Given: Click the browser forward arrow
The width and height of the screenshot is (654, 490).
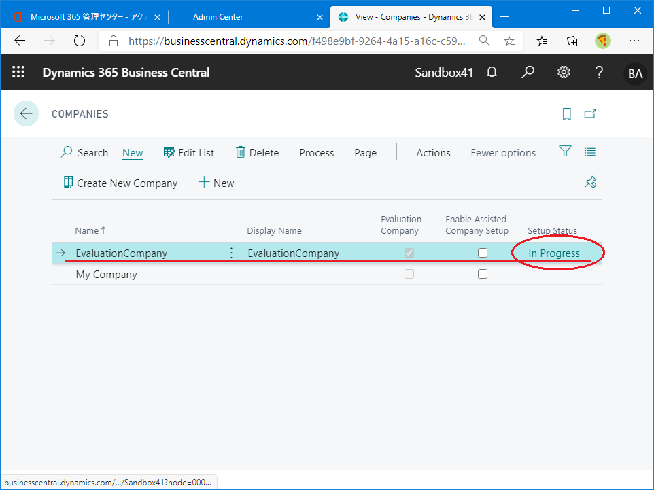Looking at the screenshot, I should pos(49,41).
